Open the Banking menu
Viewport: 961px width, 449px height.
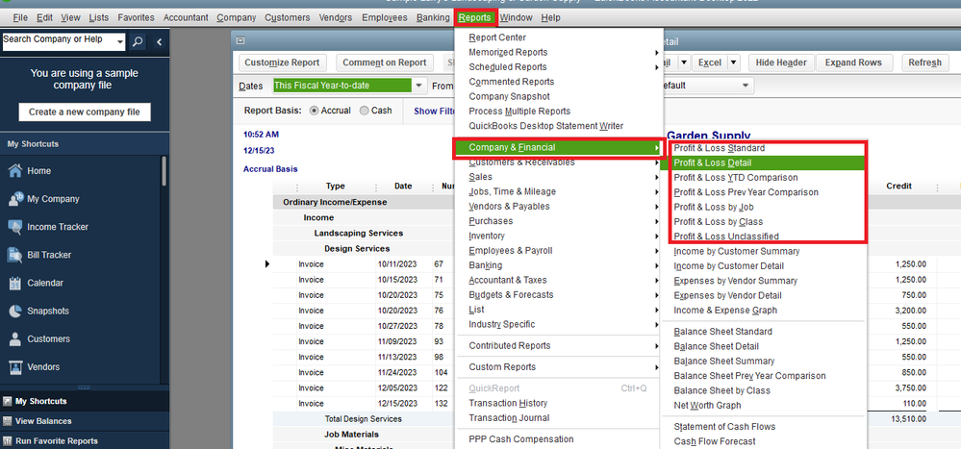(x=433, y=17)
